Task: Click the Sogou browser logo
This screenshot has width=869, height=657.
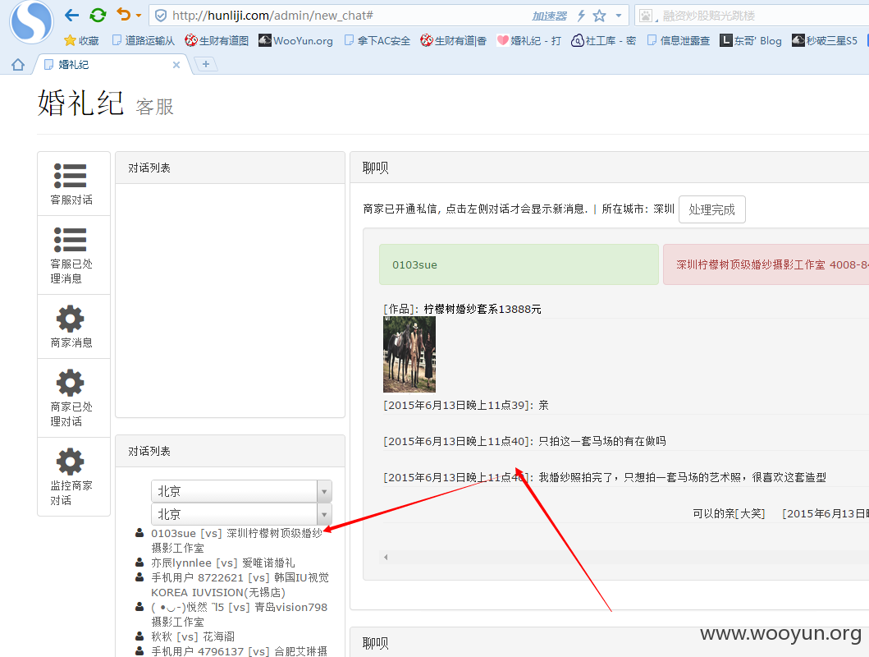Action: (x=31, y=21)
